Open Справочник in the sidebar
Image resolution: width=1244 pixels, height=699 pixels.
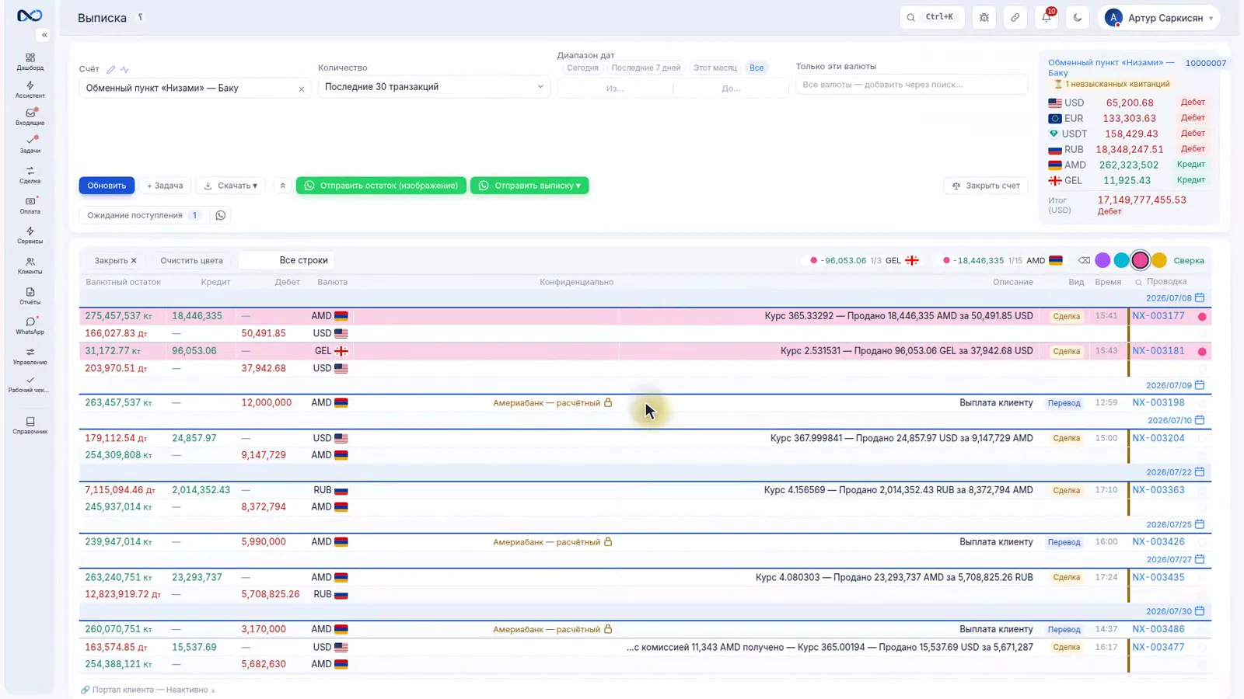coord(30,426)
